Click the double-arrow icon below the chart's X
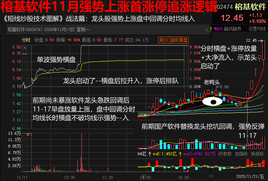This screenshot has width=268, height=181. point(25,54)
